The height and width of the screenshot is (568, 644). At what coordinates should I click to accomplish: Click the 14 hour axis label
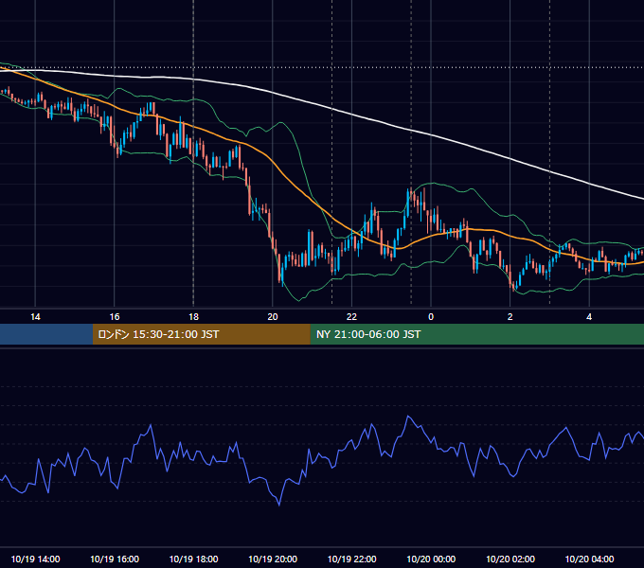[x=35, y=317]
